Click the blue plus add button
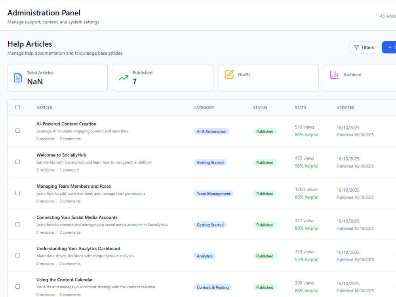The height and width of the screenshot is (297, 396). point(389,47)
